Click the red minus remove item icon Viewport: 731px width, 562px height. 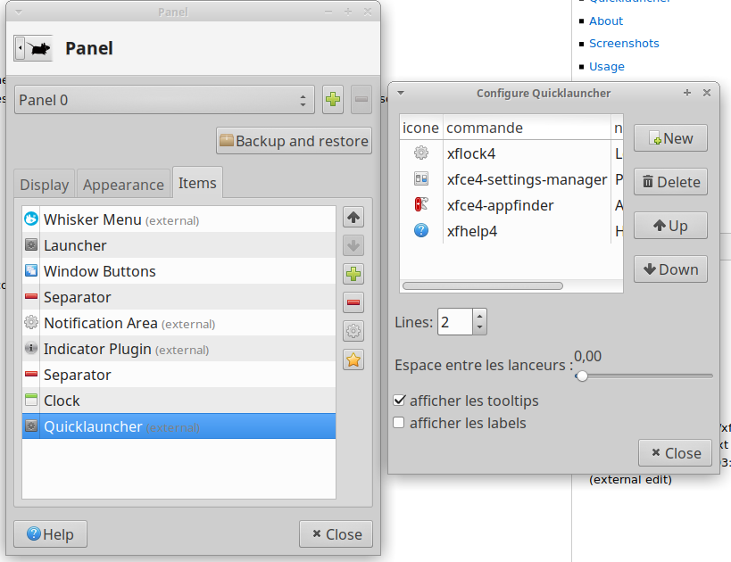353,302
